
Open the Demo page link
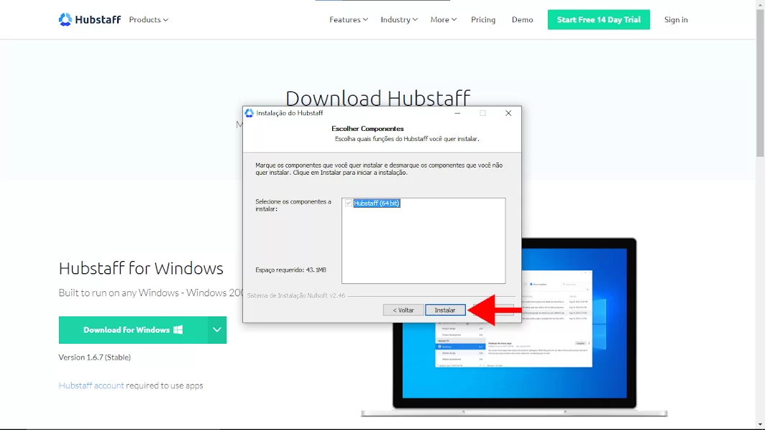(x=522, y=19)
